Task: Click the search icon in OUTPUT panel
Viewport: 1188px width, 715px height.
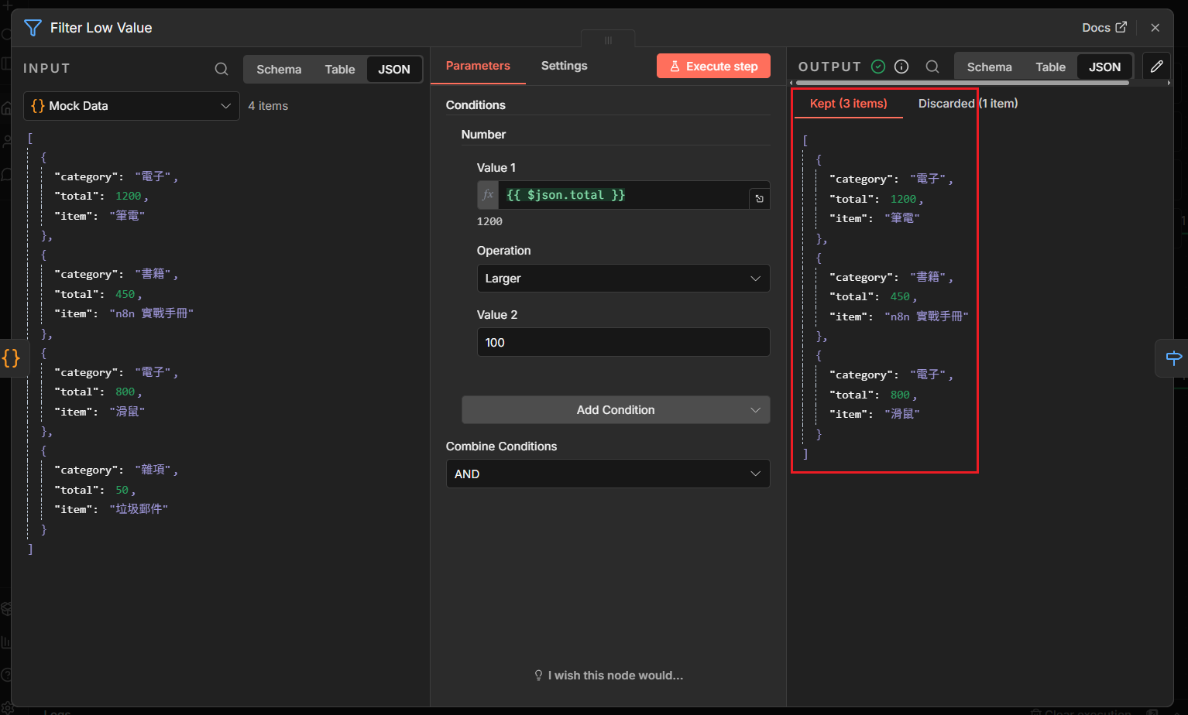Action: tap(932, 67)
